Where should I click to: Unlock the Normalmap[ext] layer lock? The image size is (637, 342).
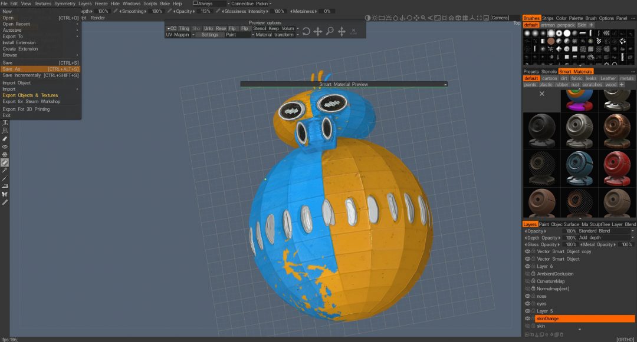[x=533, y=288]
